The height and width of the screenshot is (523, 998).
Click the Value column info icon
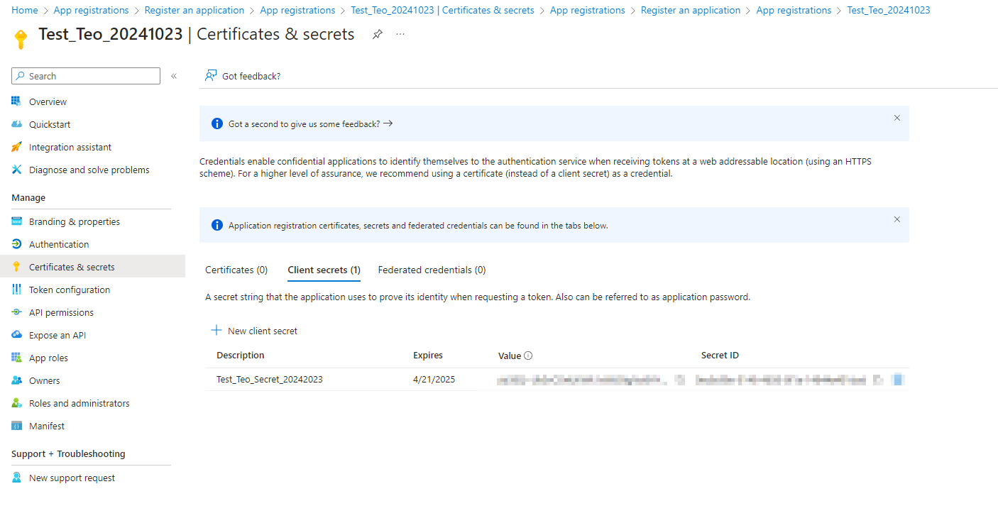pyautogui.click(x=528, y=356)
